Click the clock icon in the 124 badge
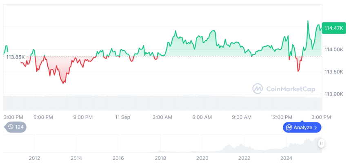The image size is (351, 163). point(11,127)
